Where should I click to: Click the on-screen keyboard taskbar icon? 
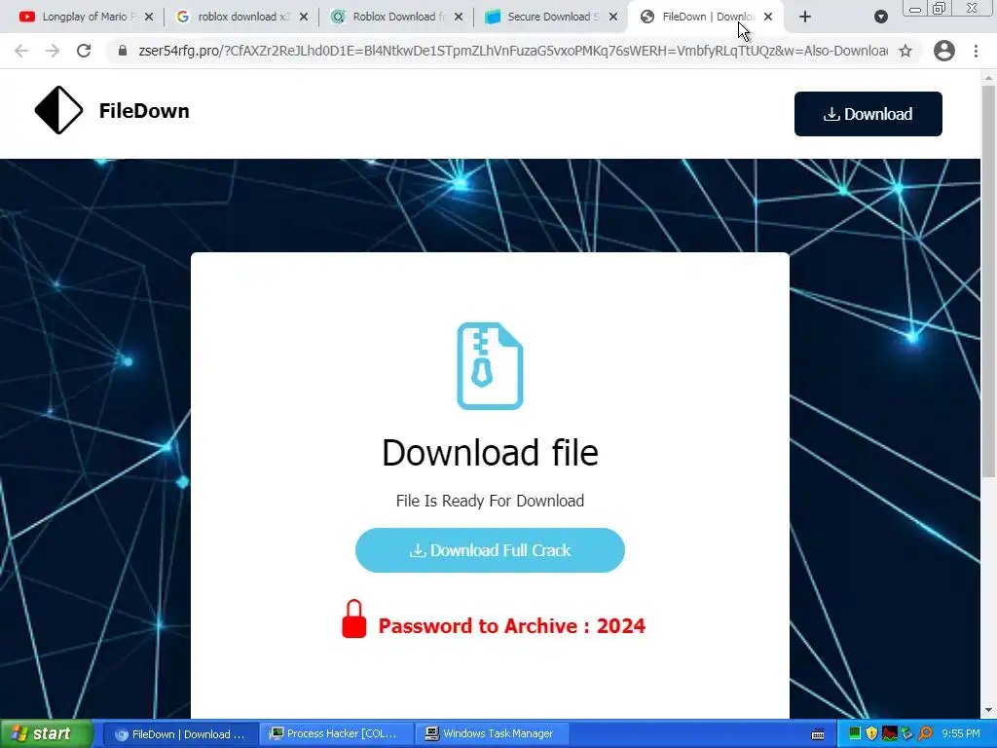[818, 734]
